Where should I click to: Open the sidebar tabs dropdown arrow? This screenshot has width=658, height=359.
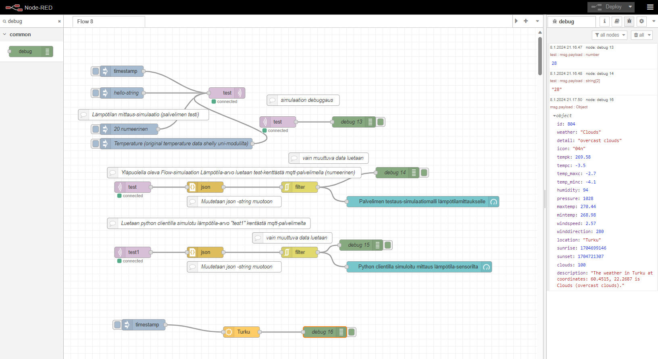click(654, 21)
